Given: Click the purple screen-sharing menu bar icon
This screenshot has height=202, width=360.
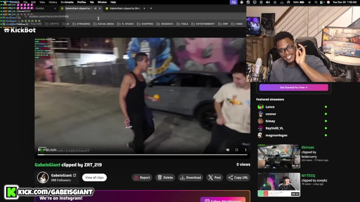Looking at the screenshot, I should tap(234, 2).
